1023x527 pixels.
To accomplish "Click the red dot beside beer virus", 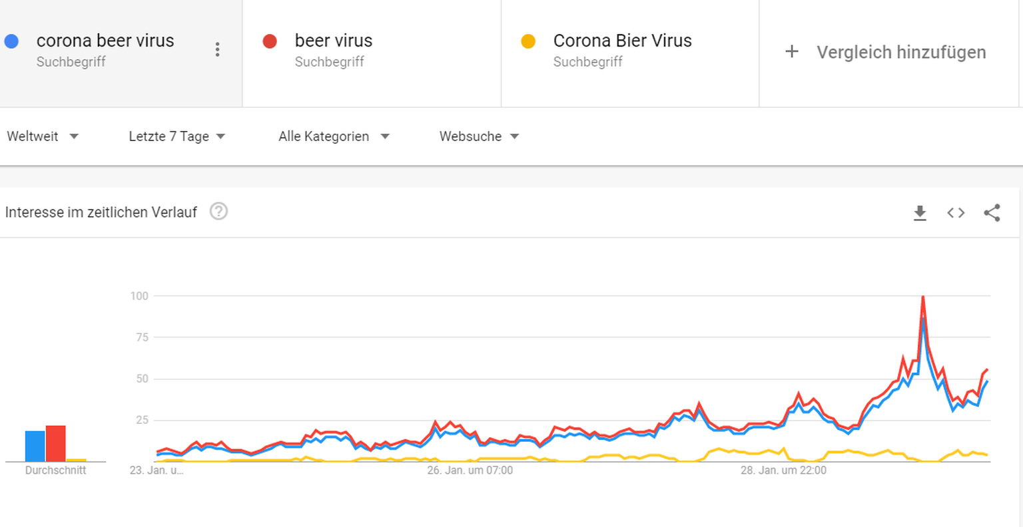I will click(270, 41).
